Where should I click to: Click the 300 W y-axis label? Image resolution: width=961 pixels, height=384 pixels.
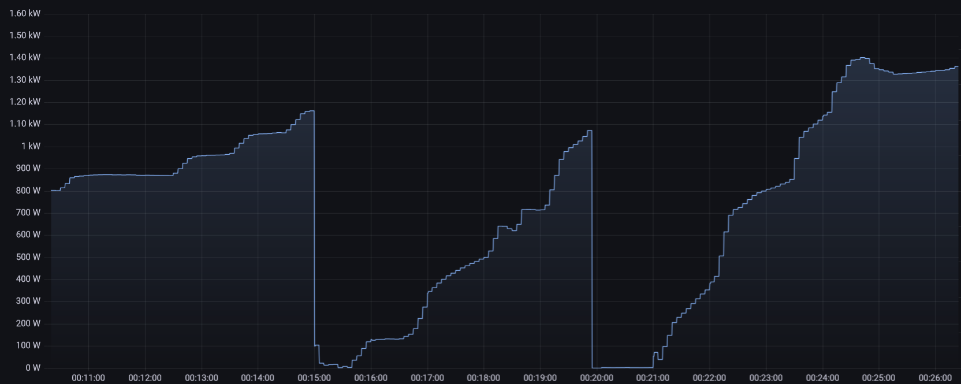point(28,301)
